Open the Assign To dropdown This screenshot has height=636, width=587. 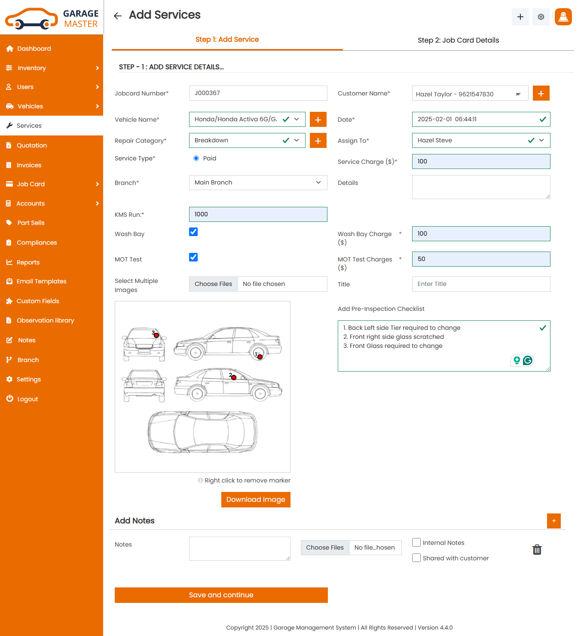[480, 141]
